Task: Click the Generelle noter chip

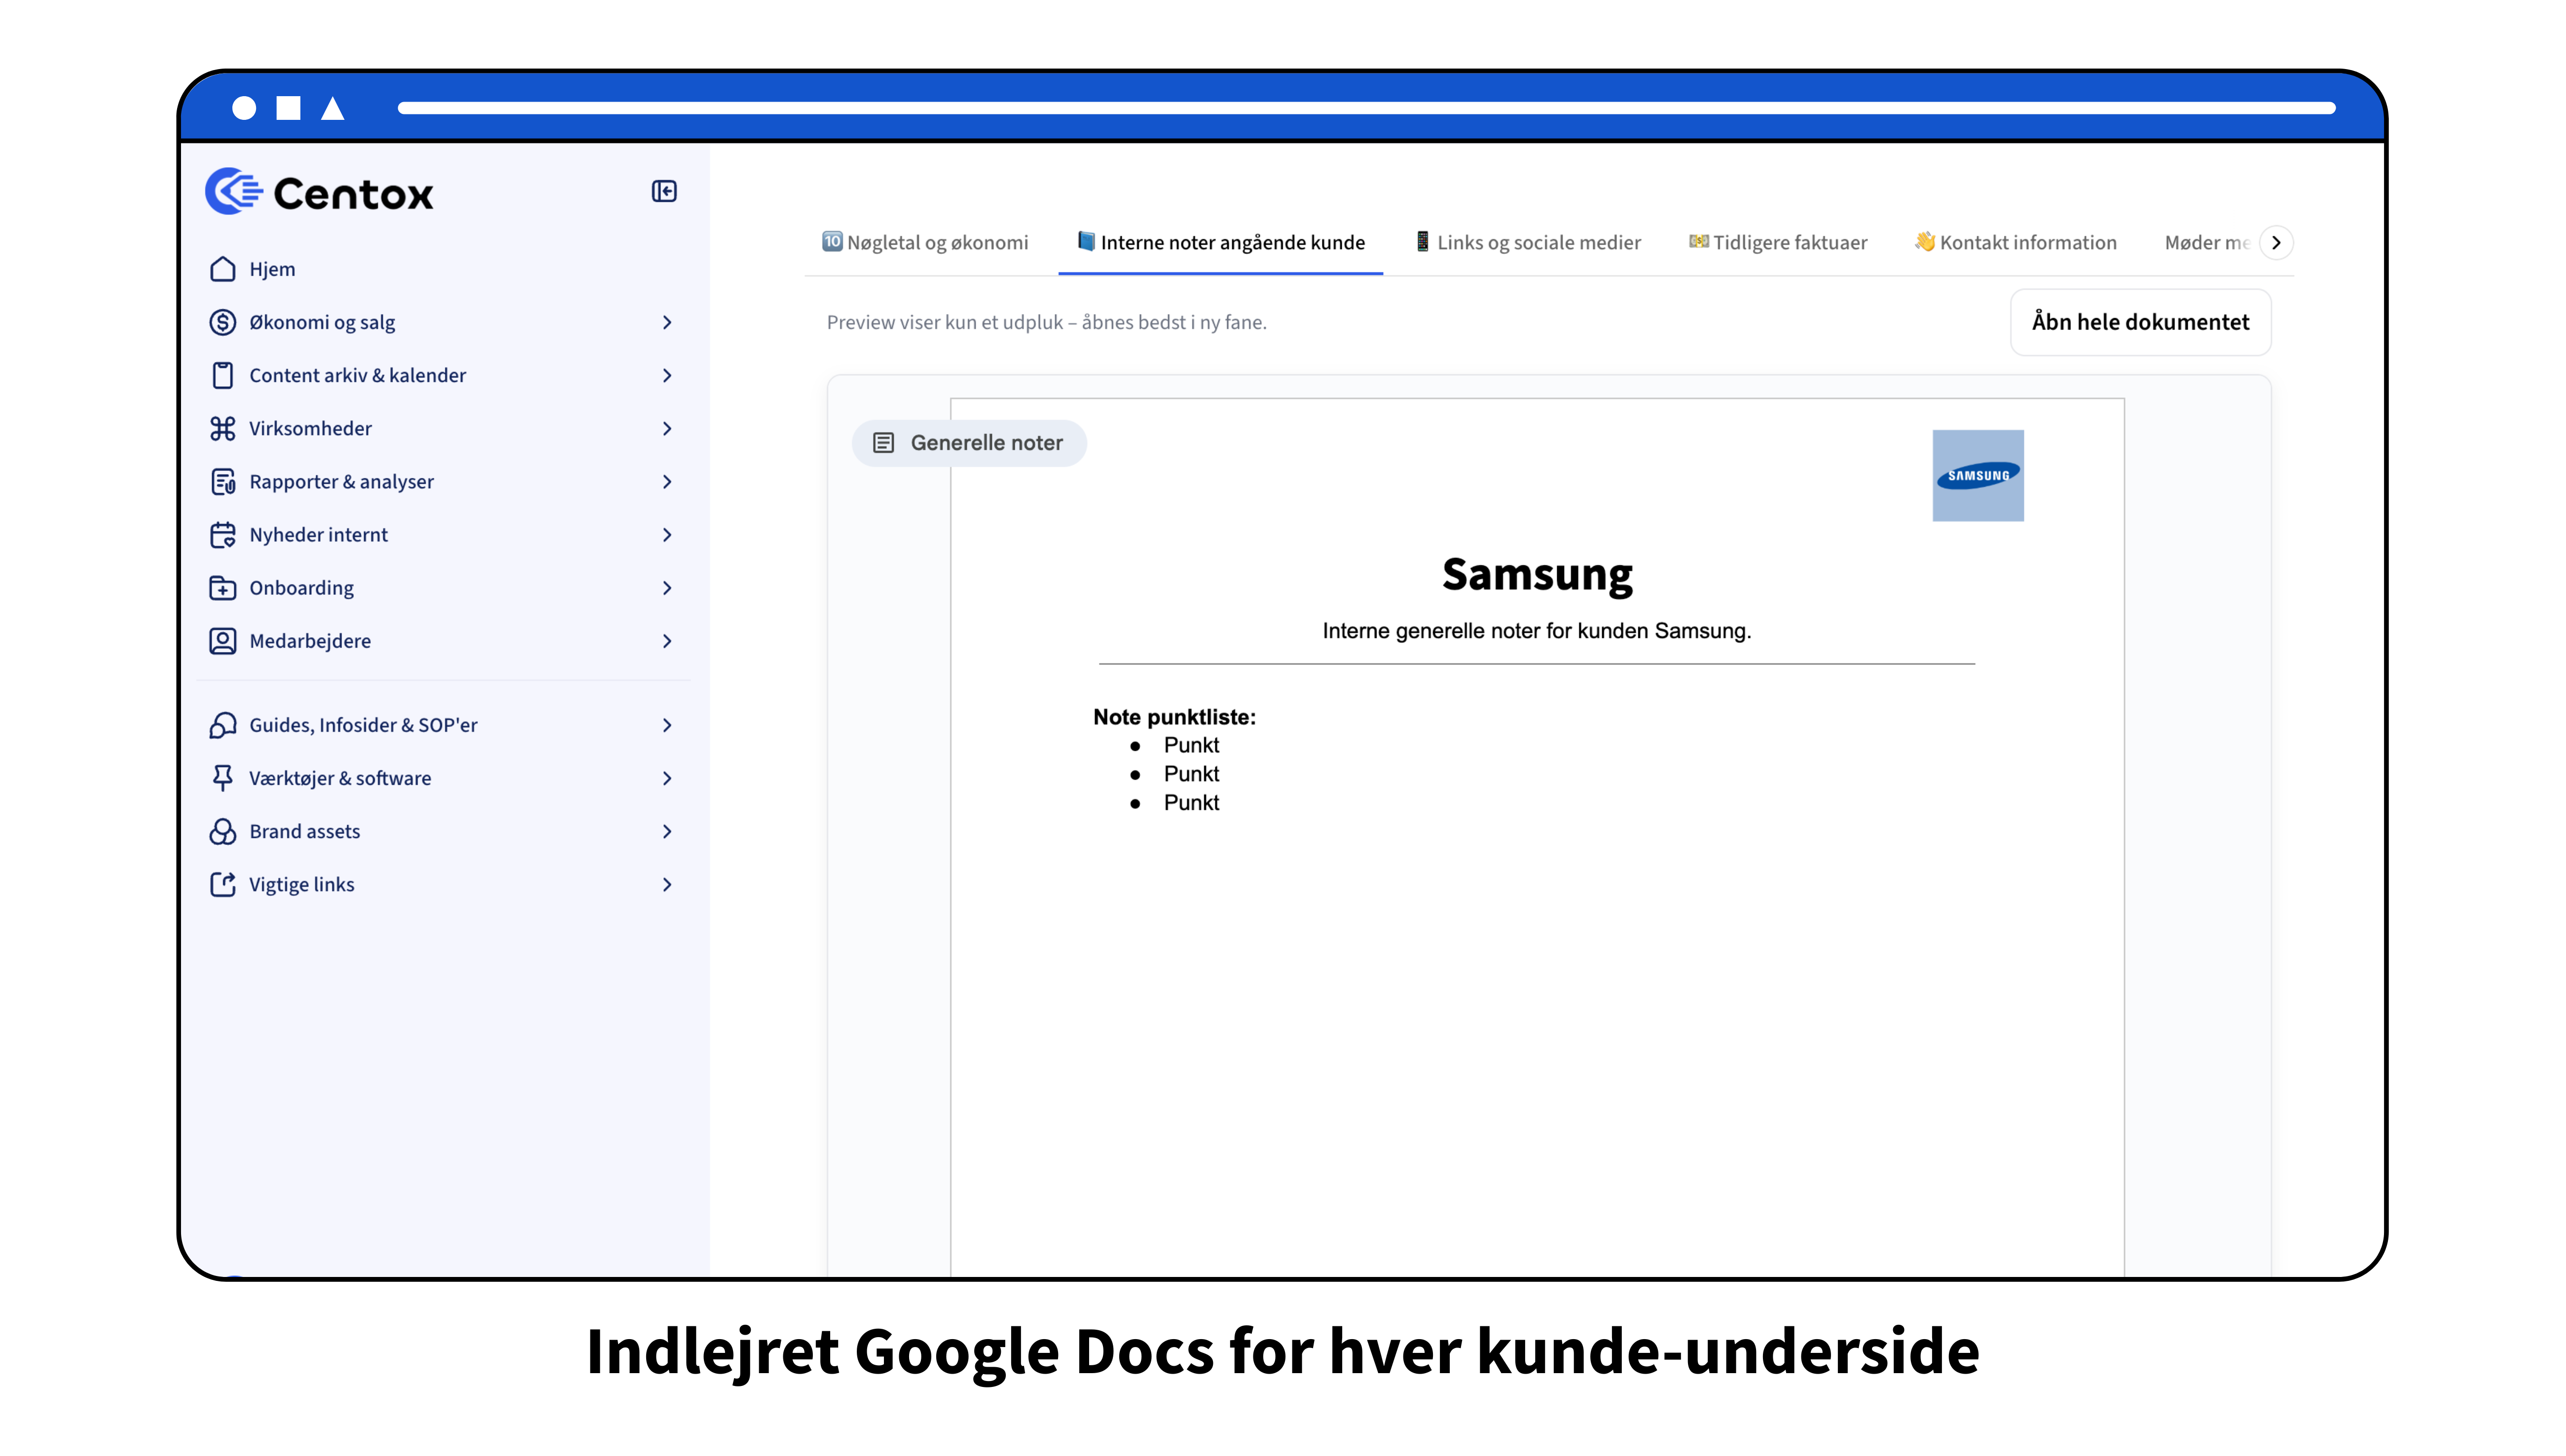Action: pyautogui.click(x=968, y=443)
